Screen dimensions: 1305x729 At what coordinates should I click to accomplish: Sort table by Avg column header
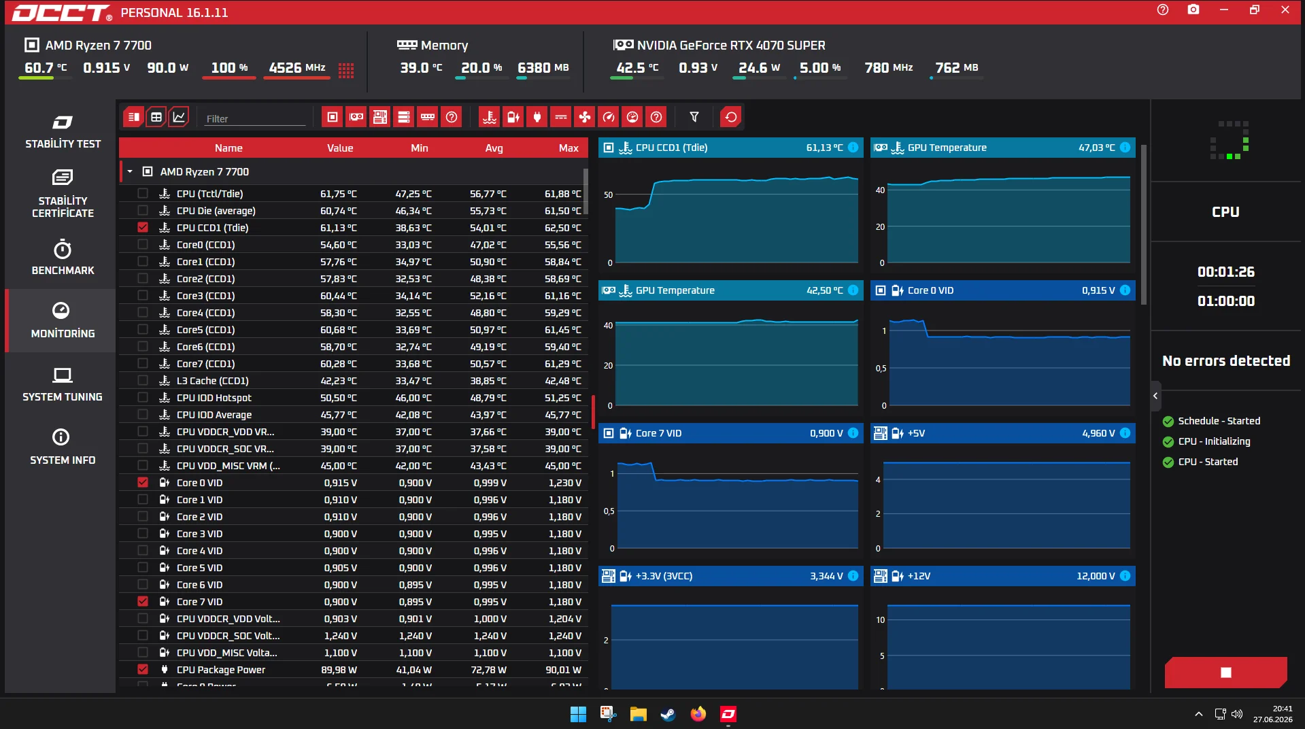(x=494, y=148)
